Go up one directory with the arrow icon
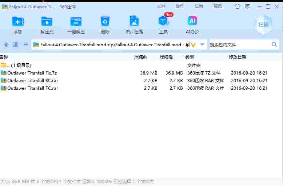The image size is (283, 186). click(x=6, y=45)
